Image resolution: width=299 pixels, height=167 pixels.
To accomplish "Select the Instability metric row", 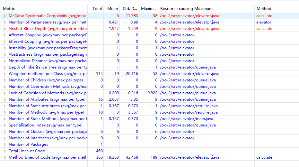I will 150,48.
